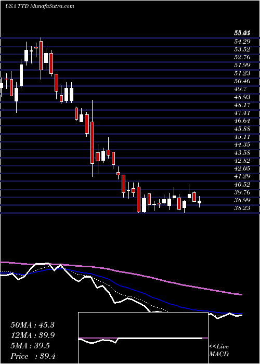Screen dimensions: 260x364
Task: Click the 50MA : 45.3 readout
Action: click(32, 325)
